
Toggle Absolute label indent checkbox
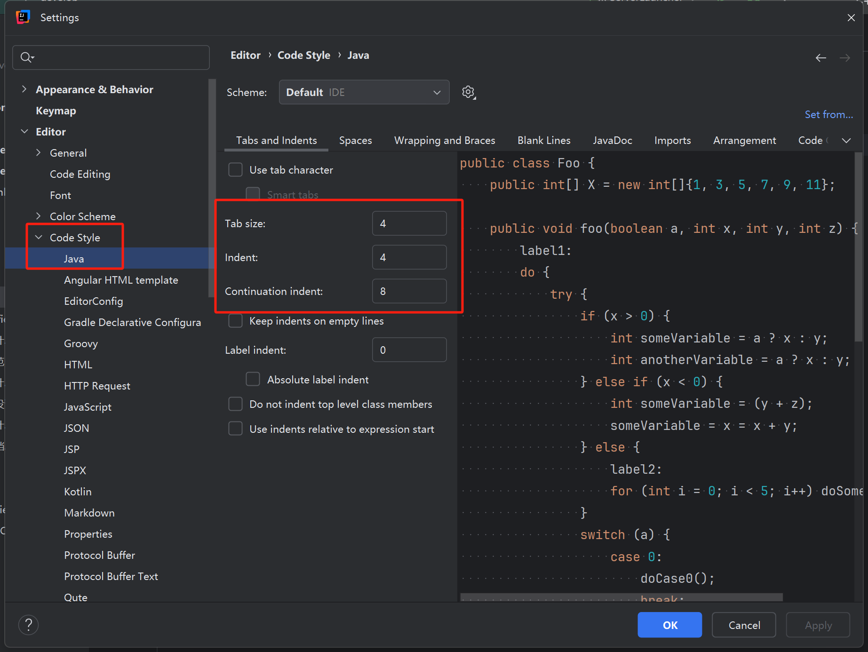(253, 379)
